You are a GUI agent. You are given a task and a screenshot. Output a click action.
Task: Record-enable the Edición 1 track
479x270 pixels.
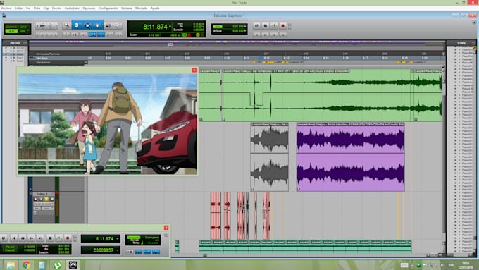[35, 199]
